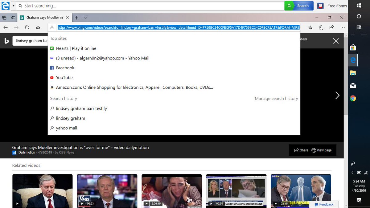Viewport: 370px width, 208px height.
Task: Open the Free Forms toolbar shortcut
Action: pos(332,6)
